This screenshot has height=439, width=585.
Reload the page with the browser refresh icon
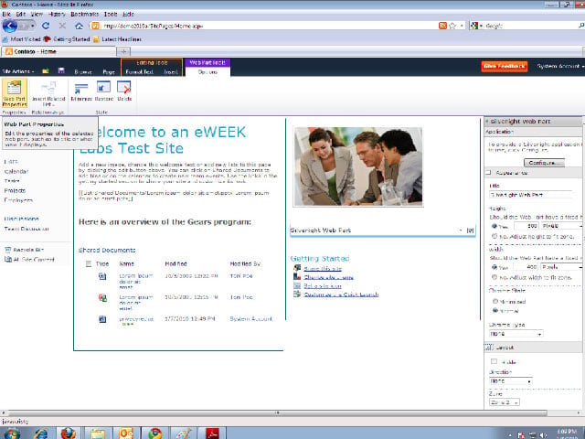point(46,26)
